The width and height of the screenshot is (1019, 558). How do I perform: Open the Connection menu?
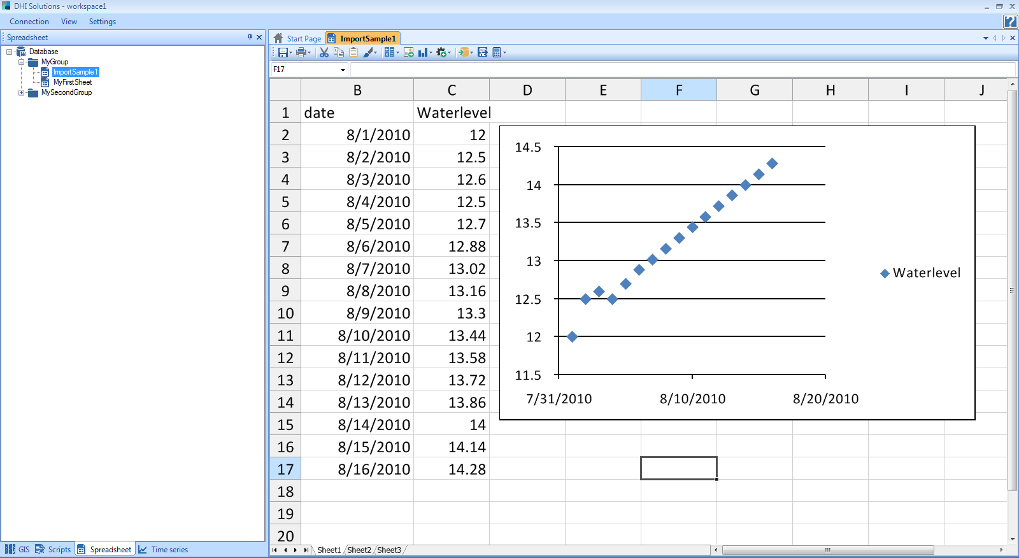[x=29, y=22]
